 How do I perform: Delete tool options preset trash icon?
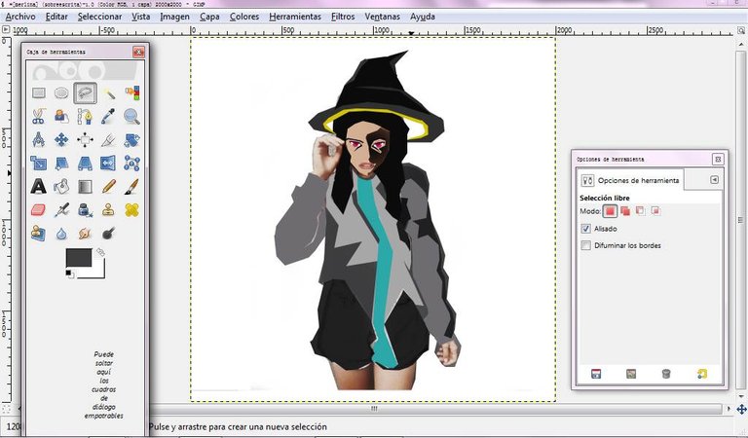click(666, 374)
